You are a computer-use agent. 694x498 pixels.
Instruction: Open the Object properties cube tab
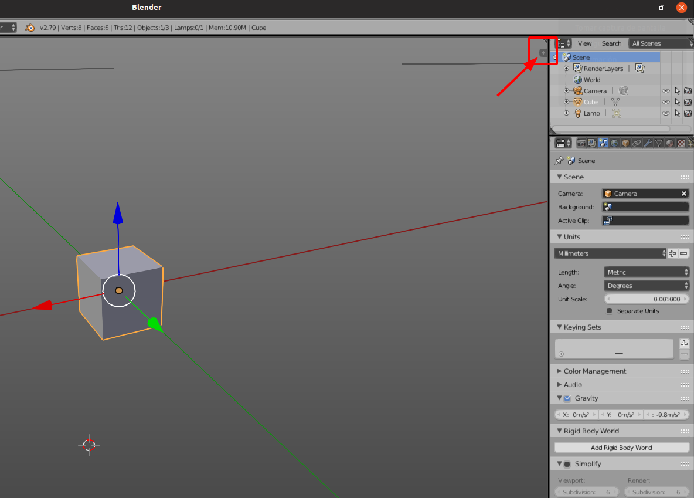click(x=625, y=143)
